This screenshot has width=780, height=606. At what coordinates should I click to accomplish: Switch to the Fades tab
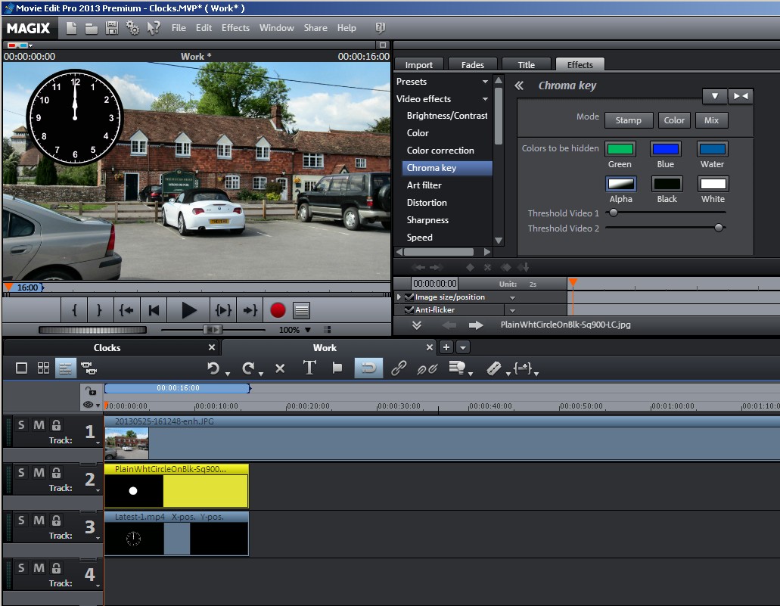pos(473,65)
